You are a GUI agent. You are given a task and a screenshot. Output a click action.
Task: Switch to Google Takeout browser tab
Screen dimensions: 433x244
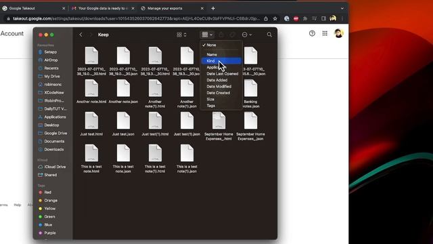click(33, 8)
